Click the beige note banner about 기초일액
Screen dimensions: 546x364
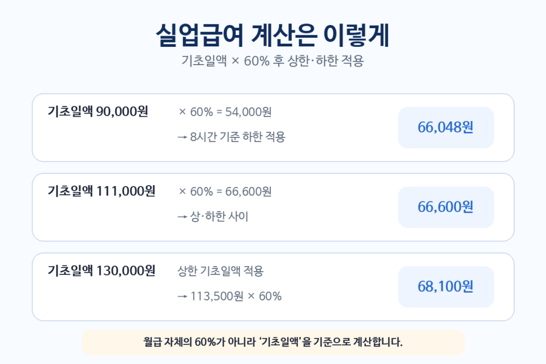tap(273, 343)
